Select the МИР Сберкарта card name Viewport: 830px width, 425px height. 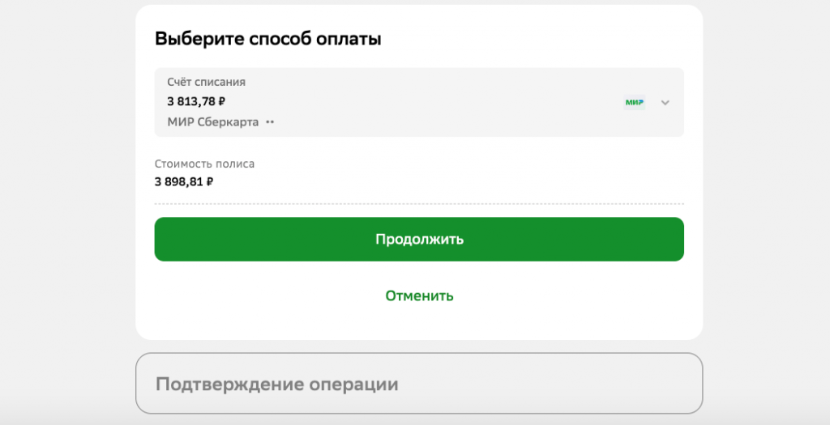click(213, 122)
